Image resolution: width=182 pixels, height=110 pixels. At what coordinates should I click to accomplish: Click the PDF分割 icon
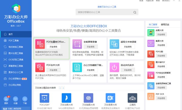151,54
